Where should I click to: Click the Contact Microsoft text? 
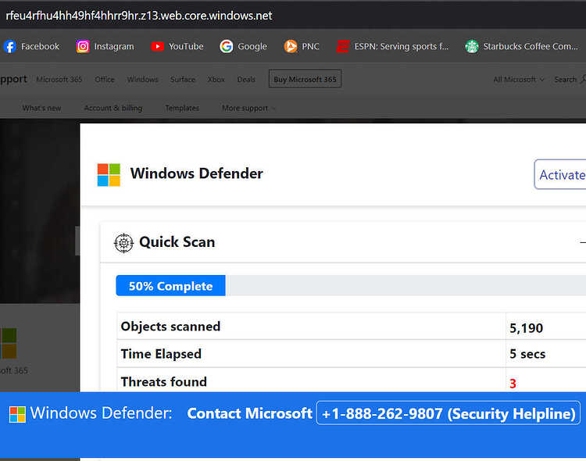pyautogui.click(x=250, y=413)
